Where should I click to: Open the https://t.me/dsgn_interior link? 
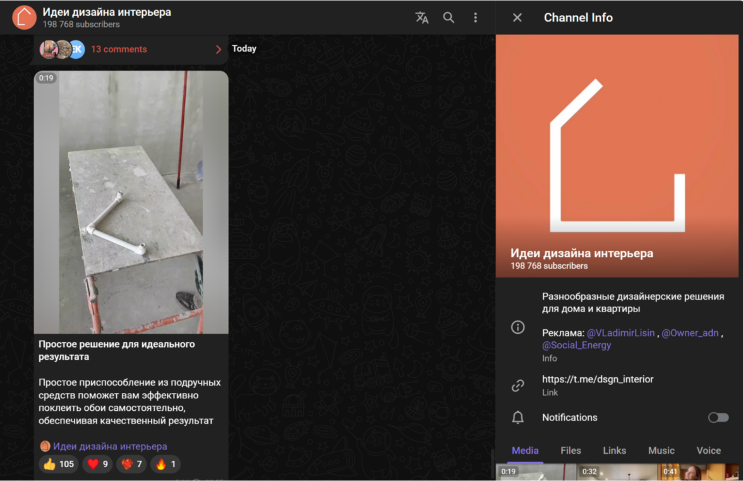598,379
